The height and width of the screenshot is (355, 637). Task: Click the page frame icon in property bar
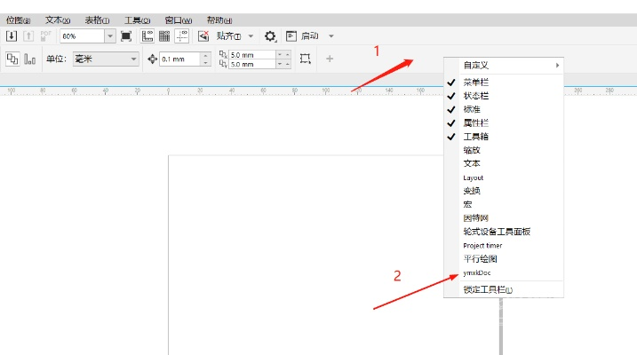[x=306, y=59]
